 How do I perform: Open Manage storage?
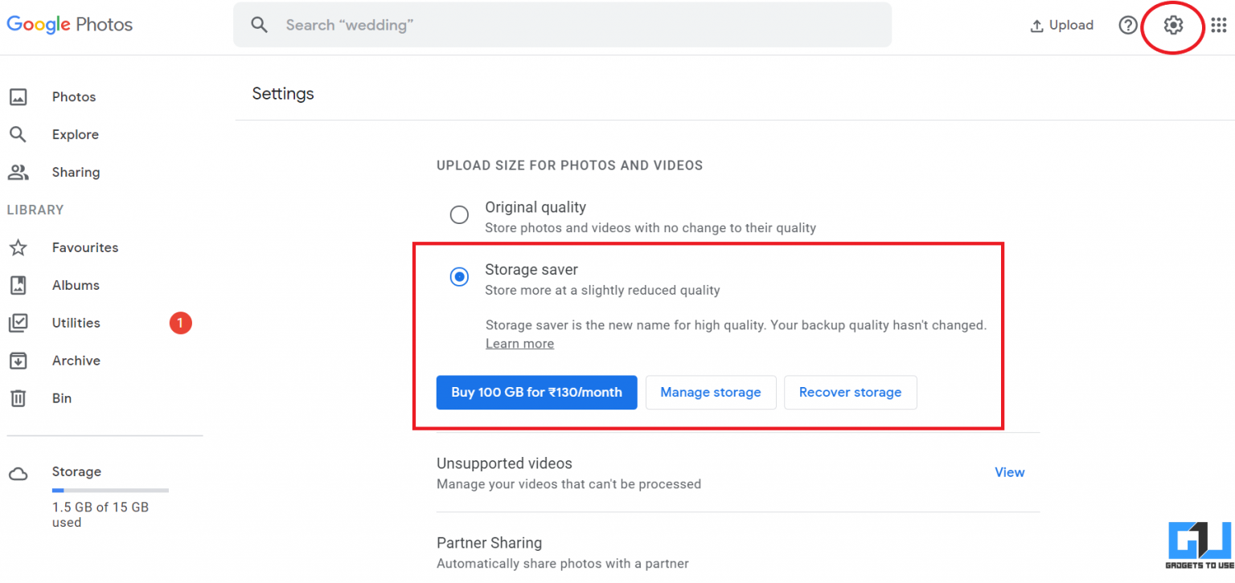[711, 392]
